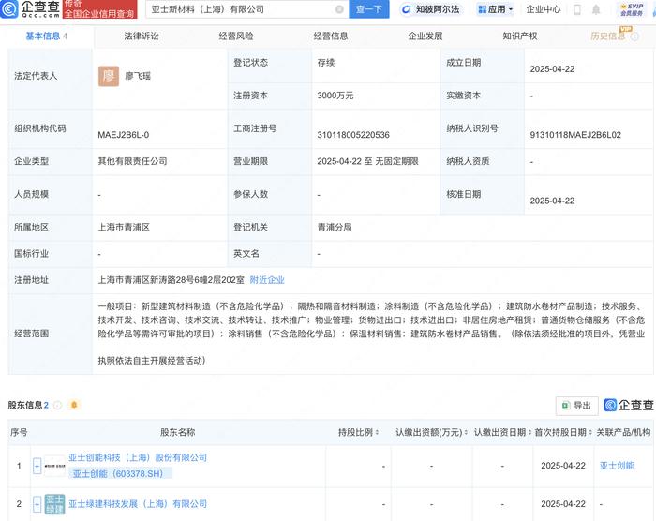Screen dimensions: 656x521
Task: Open related product 亚士创能 link
Action: click(617, 466)
